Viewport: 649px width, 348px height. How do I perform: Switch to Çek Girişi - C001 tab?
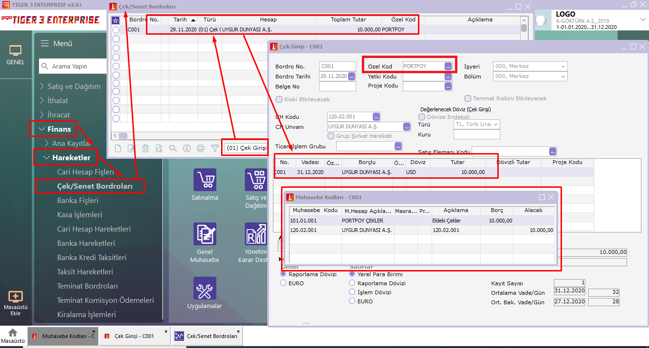point(135,336)
